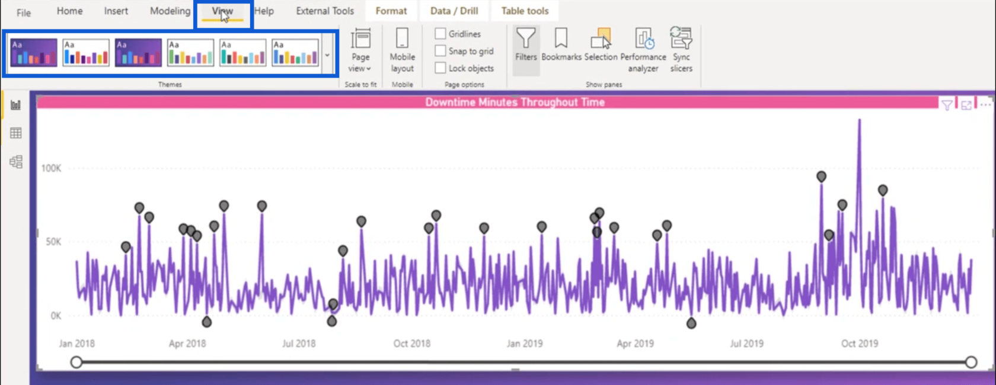Apply the third theme with purple background

pos(138,53)
